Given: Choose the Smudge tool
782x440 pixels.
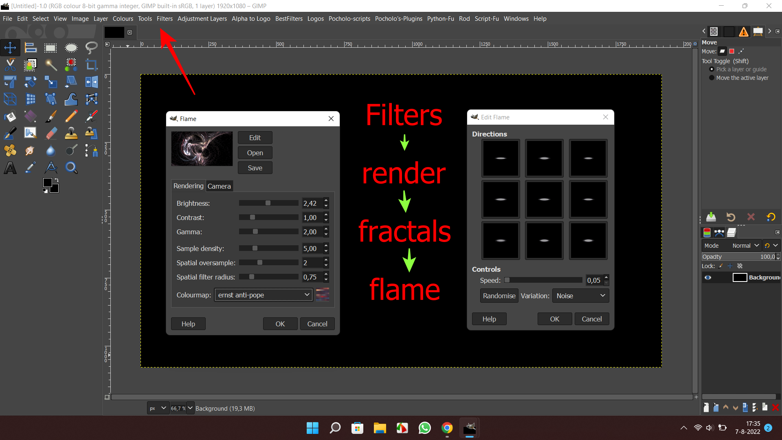Looking at the screenshot, I should point(31,151).
